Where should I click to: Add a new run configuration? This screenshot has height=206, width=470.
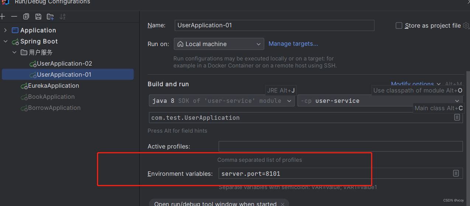click(x=2, y=17)
